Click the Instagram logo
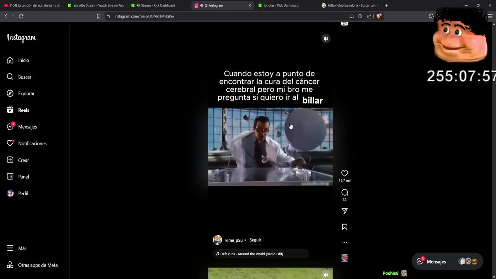Viewport: 496px width, 279px height. coord(21,38)
